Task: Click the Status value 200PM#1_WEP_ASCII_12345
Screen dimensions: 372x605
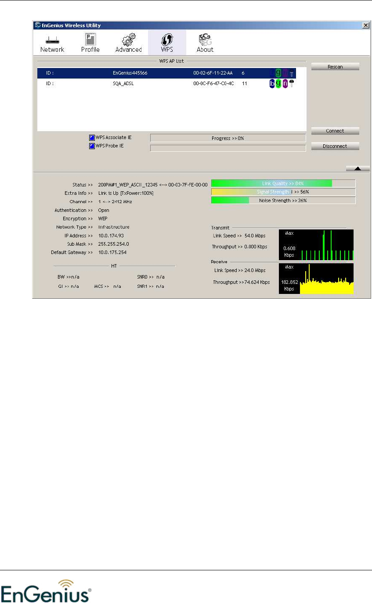Action: click(127, 185)
